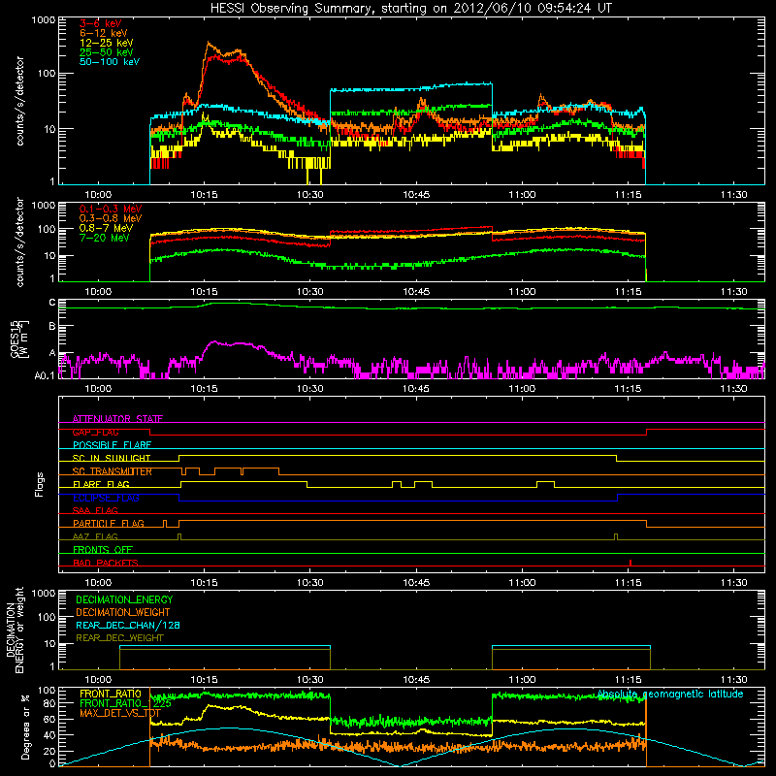
Task: Select the 6-12 keV legend label
Action: (x=104, y=33)
